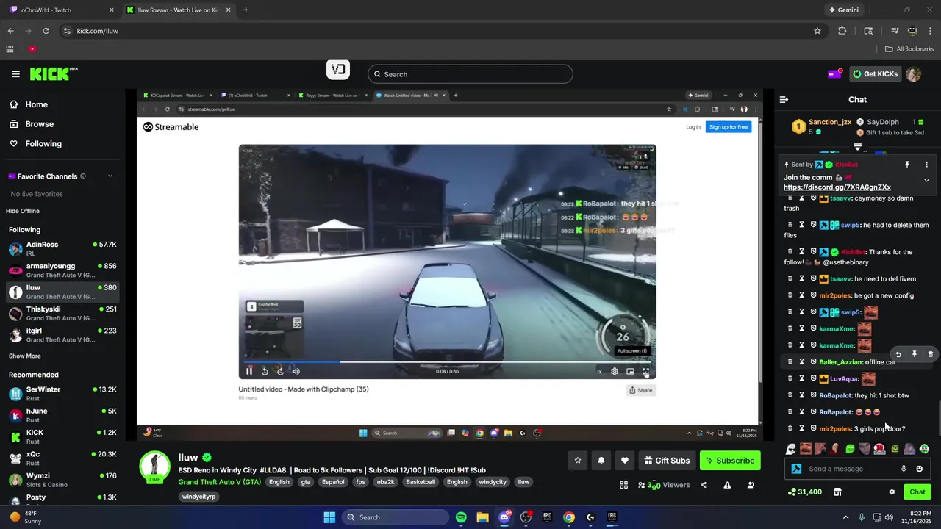Click Show More under Following
The image size is (941, 529).
click(x=25, y=356)
